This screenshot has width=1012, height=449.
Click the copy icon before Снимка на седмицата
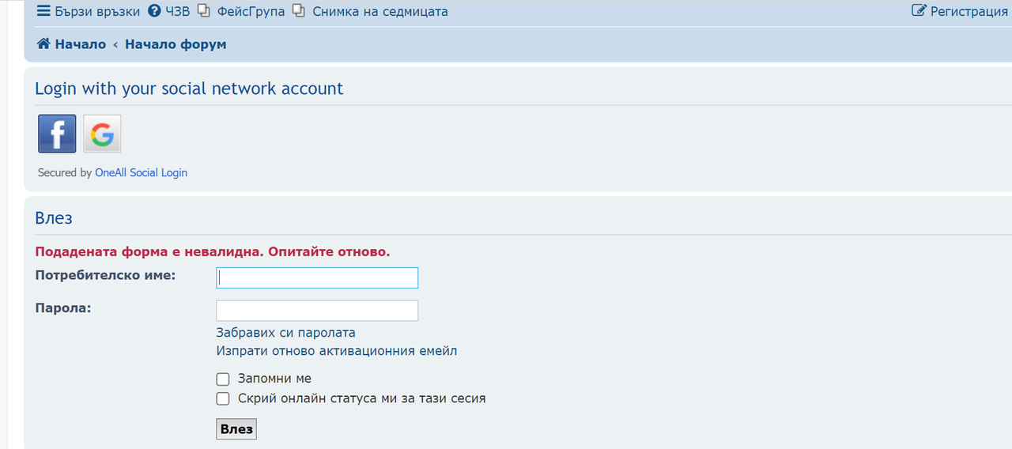click(298, 11)
